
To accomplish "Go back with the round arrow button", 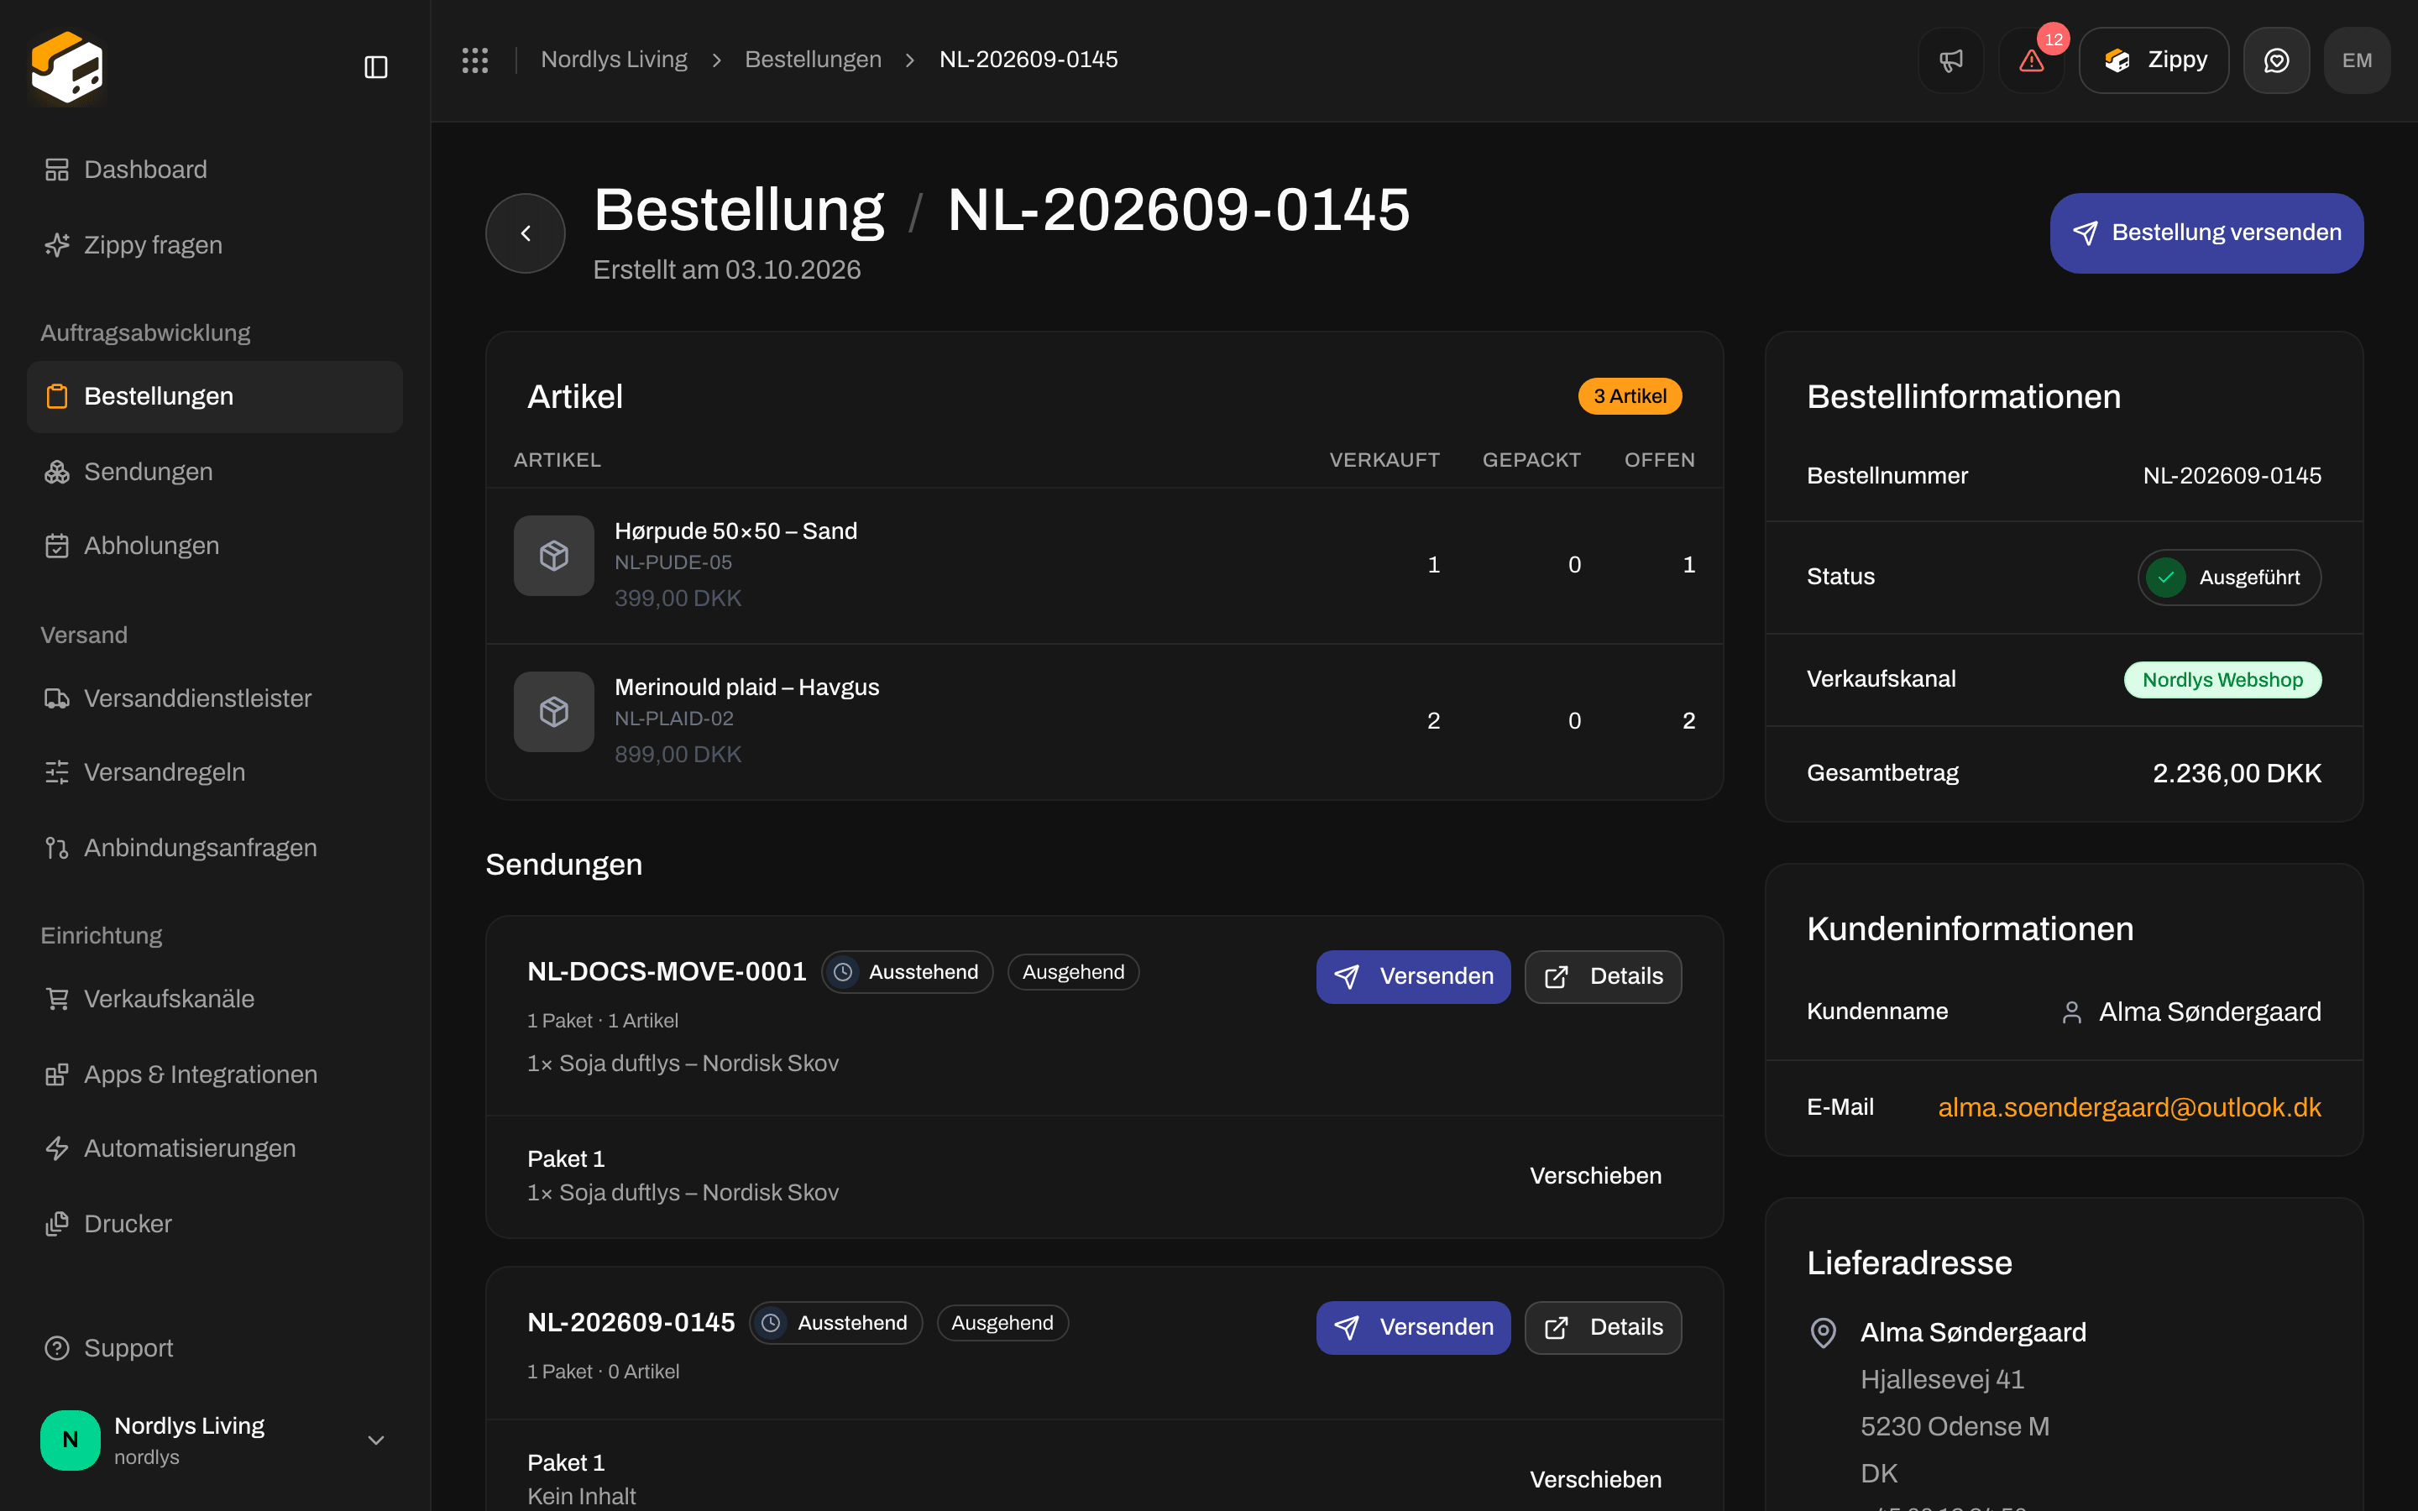I will (x=526, y=233).
